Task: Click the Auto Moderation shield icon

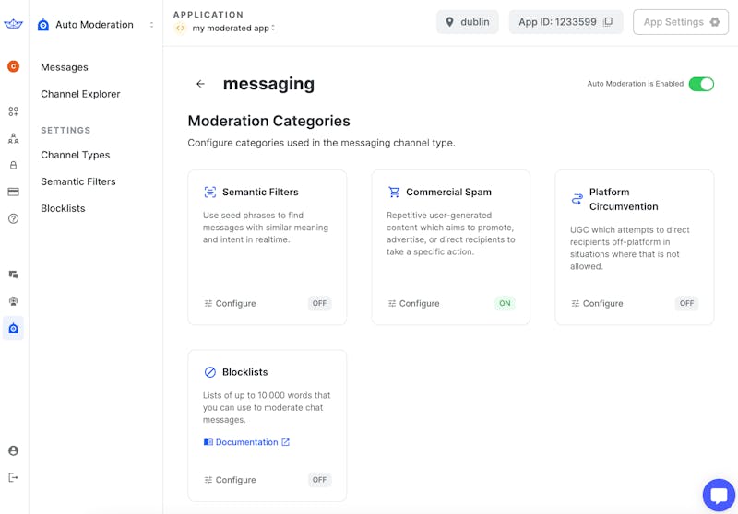Action: [43, 25]
